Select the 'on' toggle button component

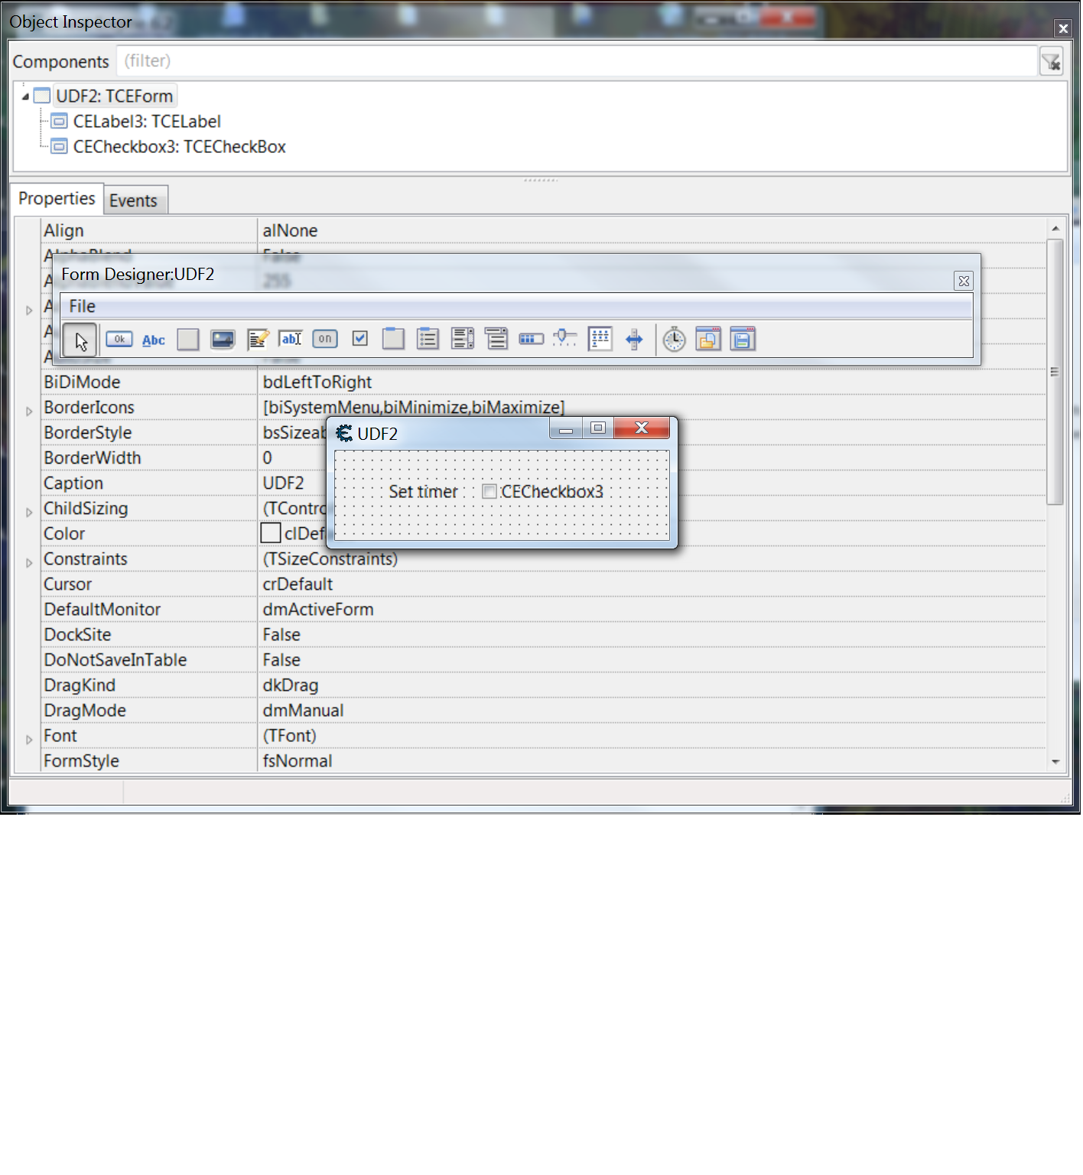[324, 339]
